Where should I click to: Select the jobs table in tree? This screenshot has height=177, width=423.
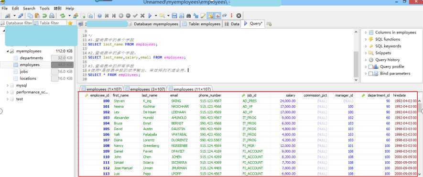tap(24, 72)
